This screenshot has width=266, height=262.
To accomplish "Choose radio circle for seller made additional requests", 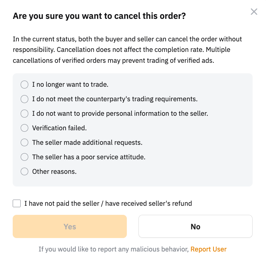I will click(24, 143).
